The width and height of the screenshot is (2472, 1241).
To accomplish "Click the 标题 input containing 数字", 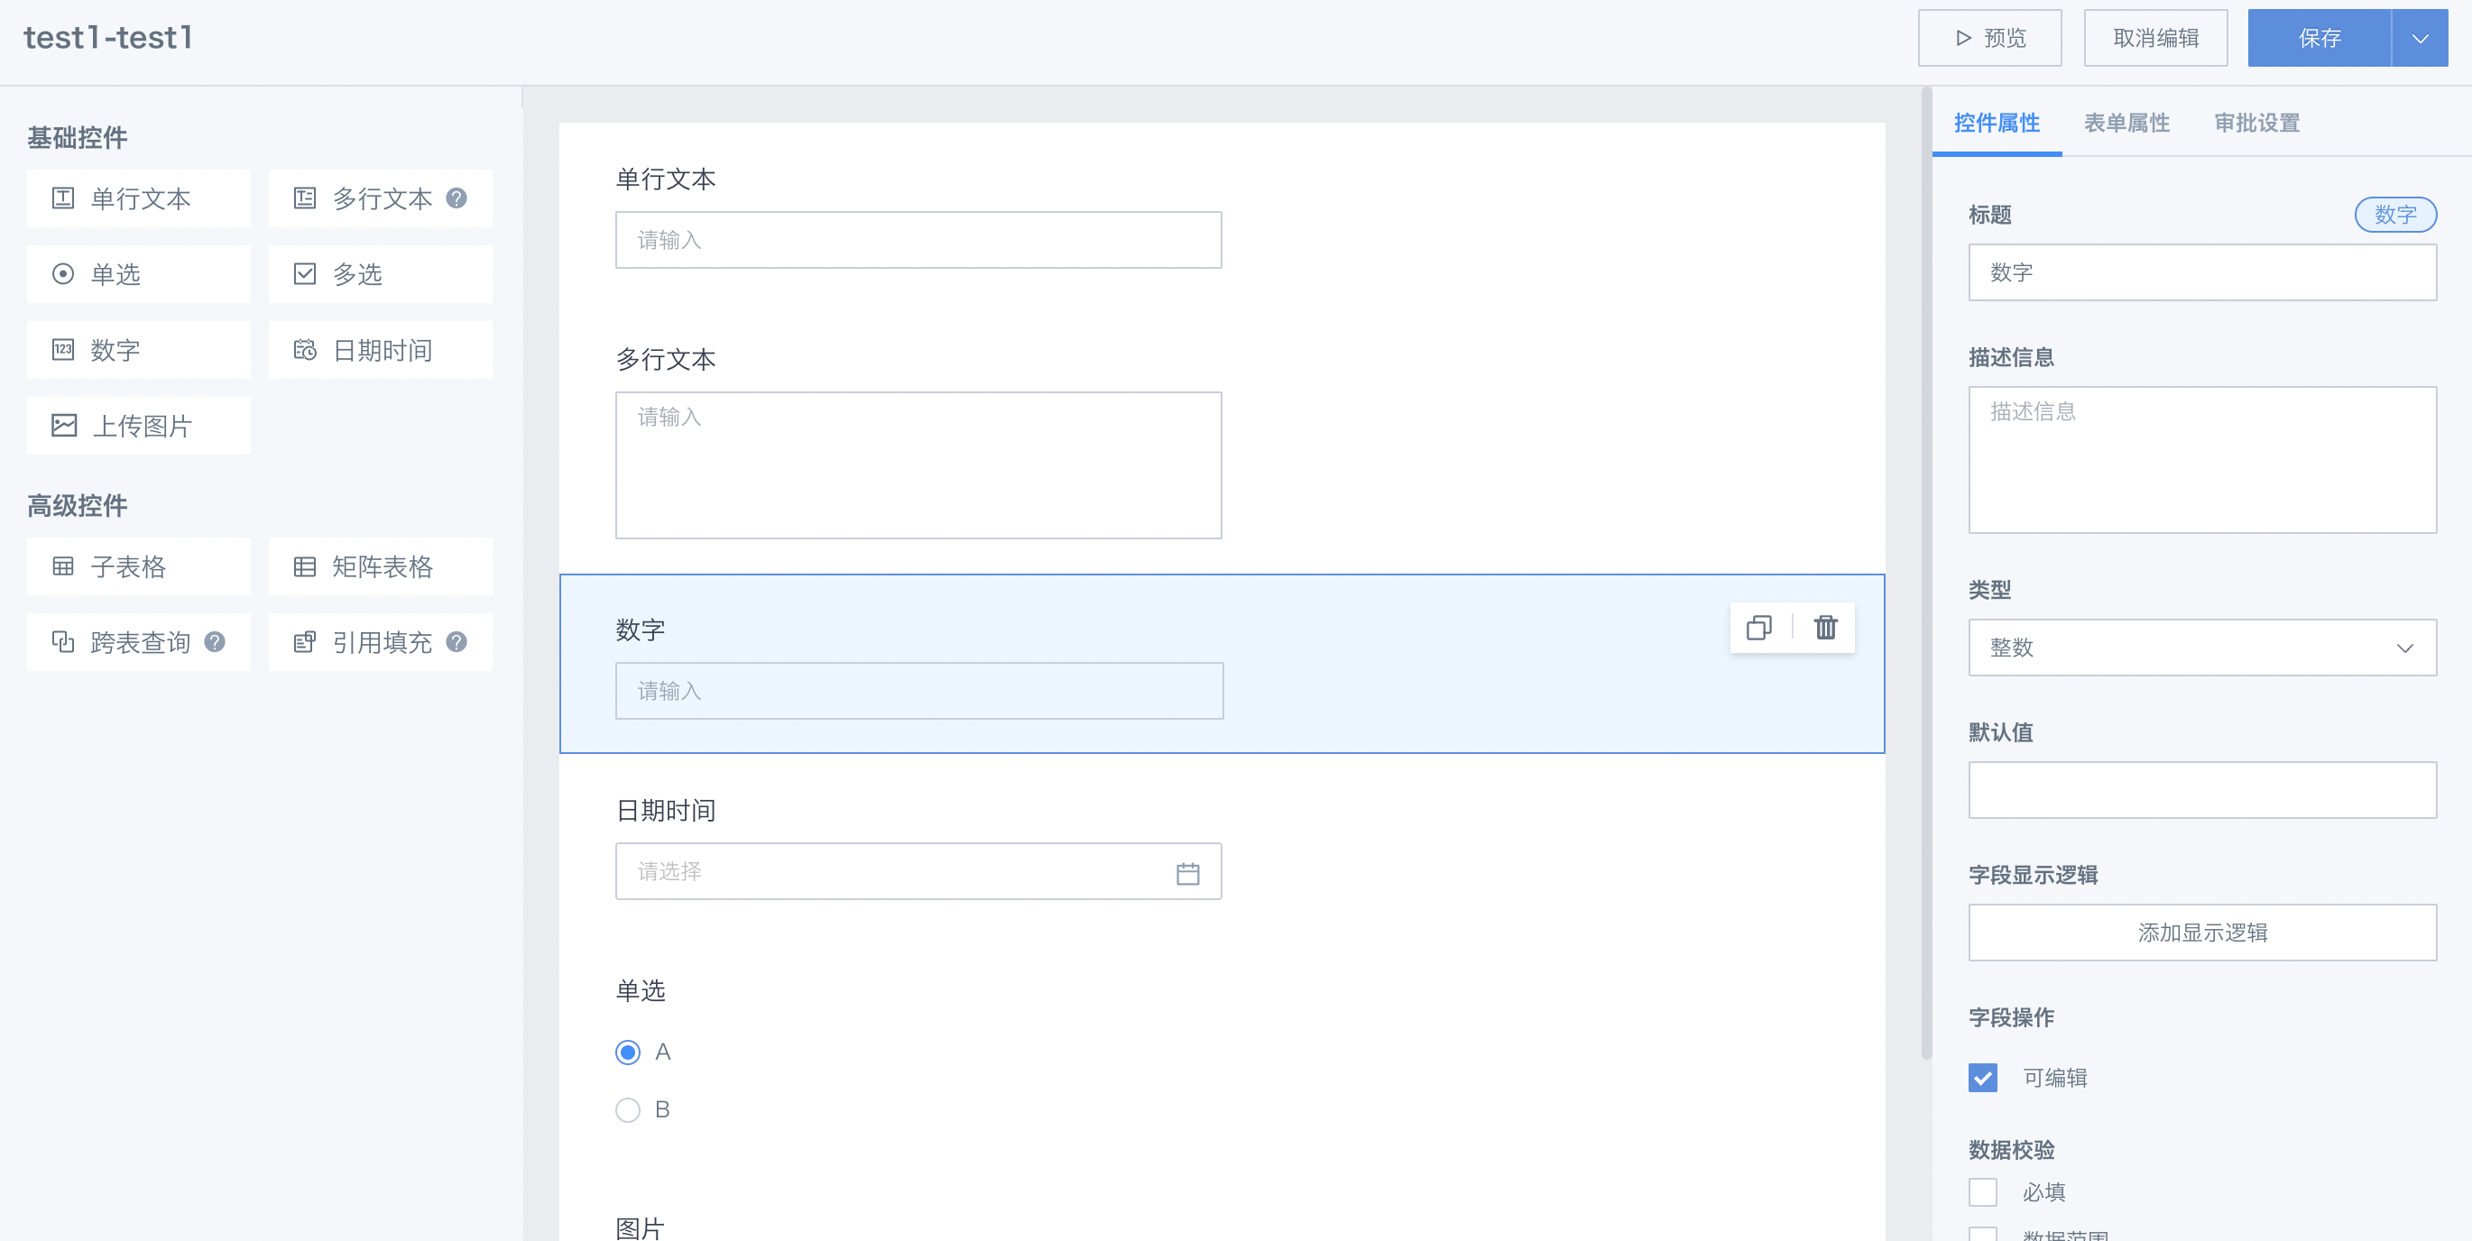I will [2202, 272].
